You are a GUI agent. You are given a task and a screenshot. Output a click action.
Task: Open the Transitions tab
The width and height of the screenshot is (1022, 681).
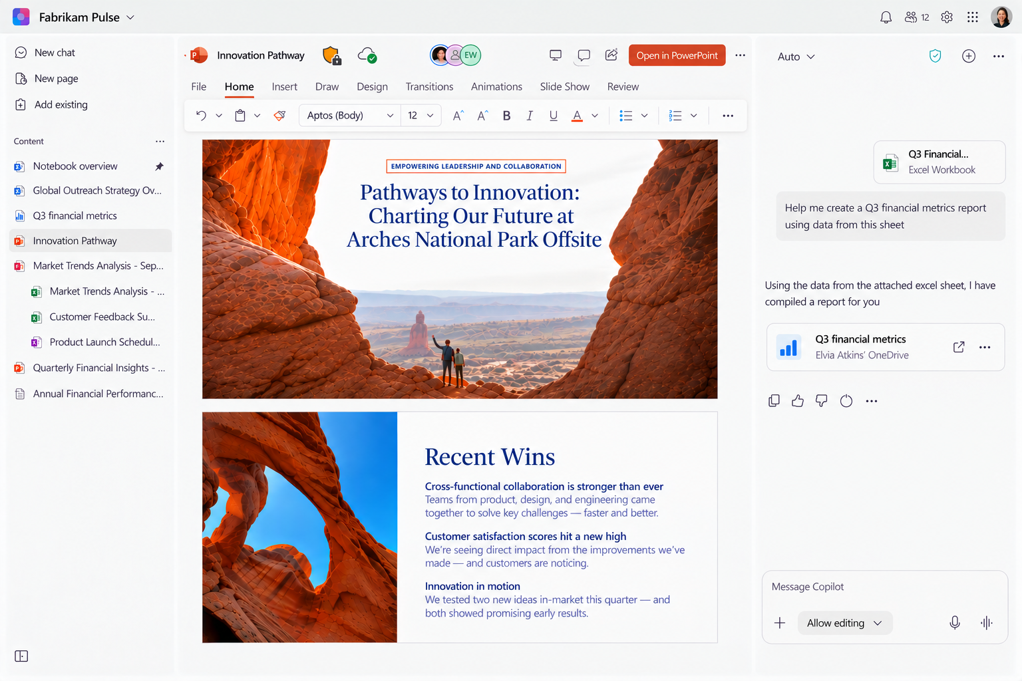[x=429, y=86]
